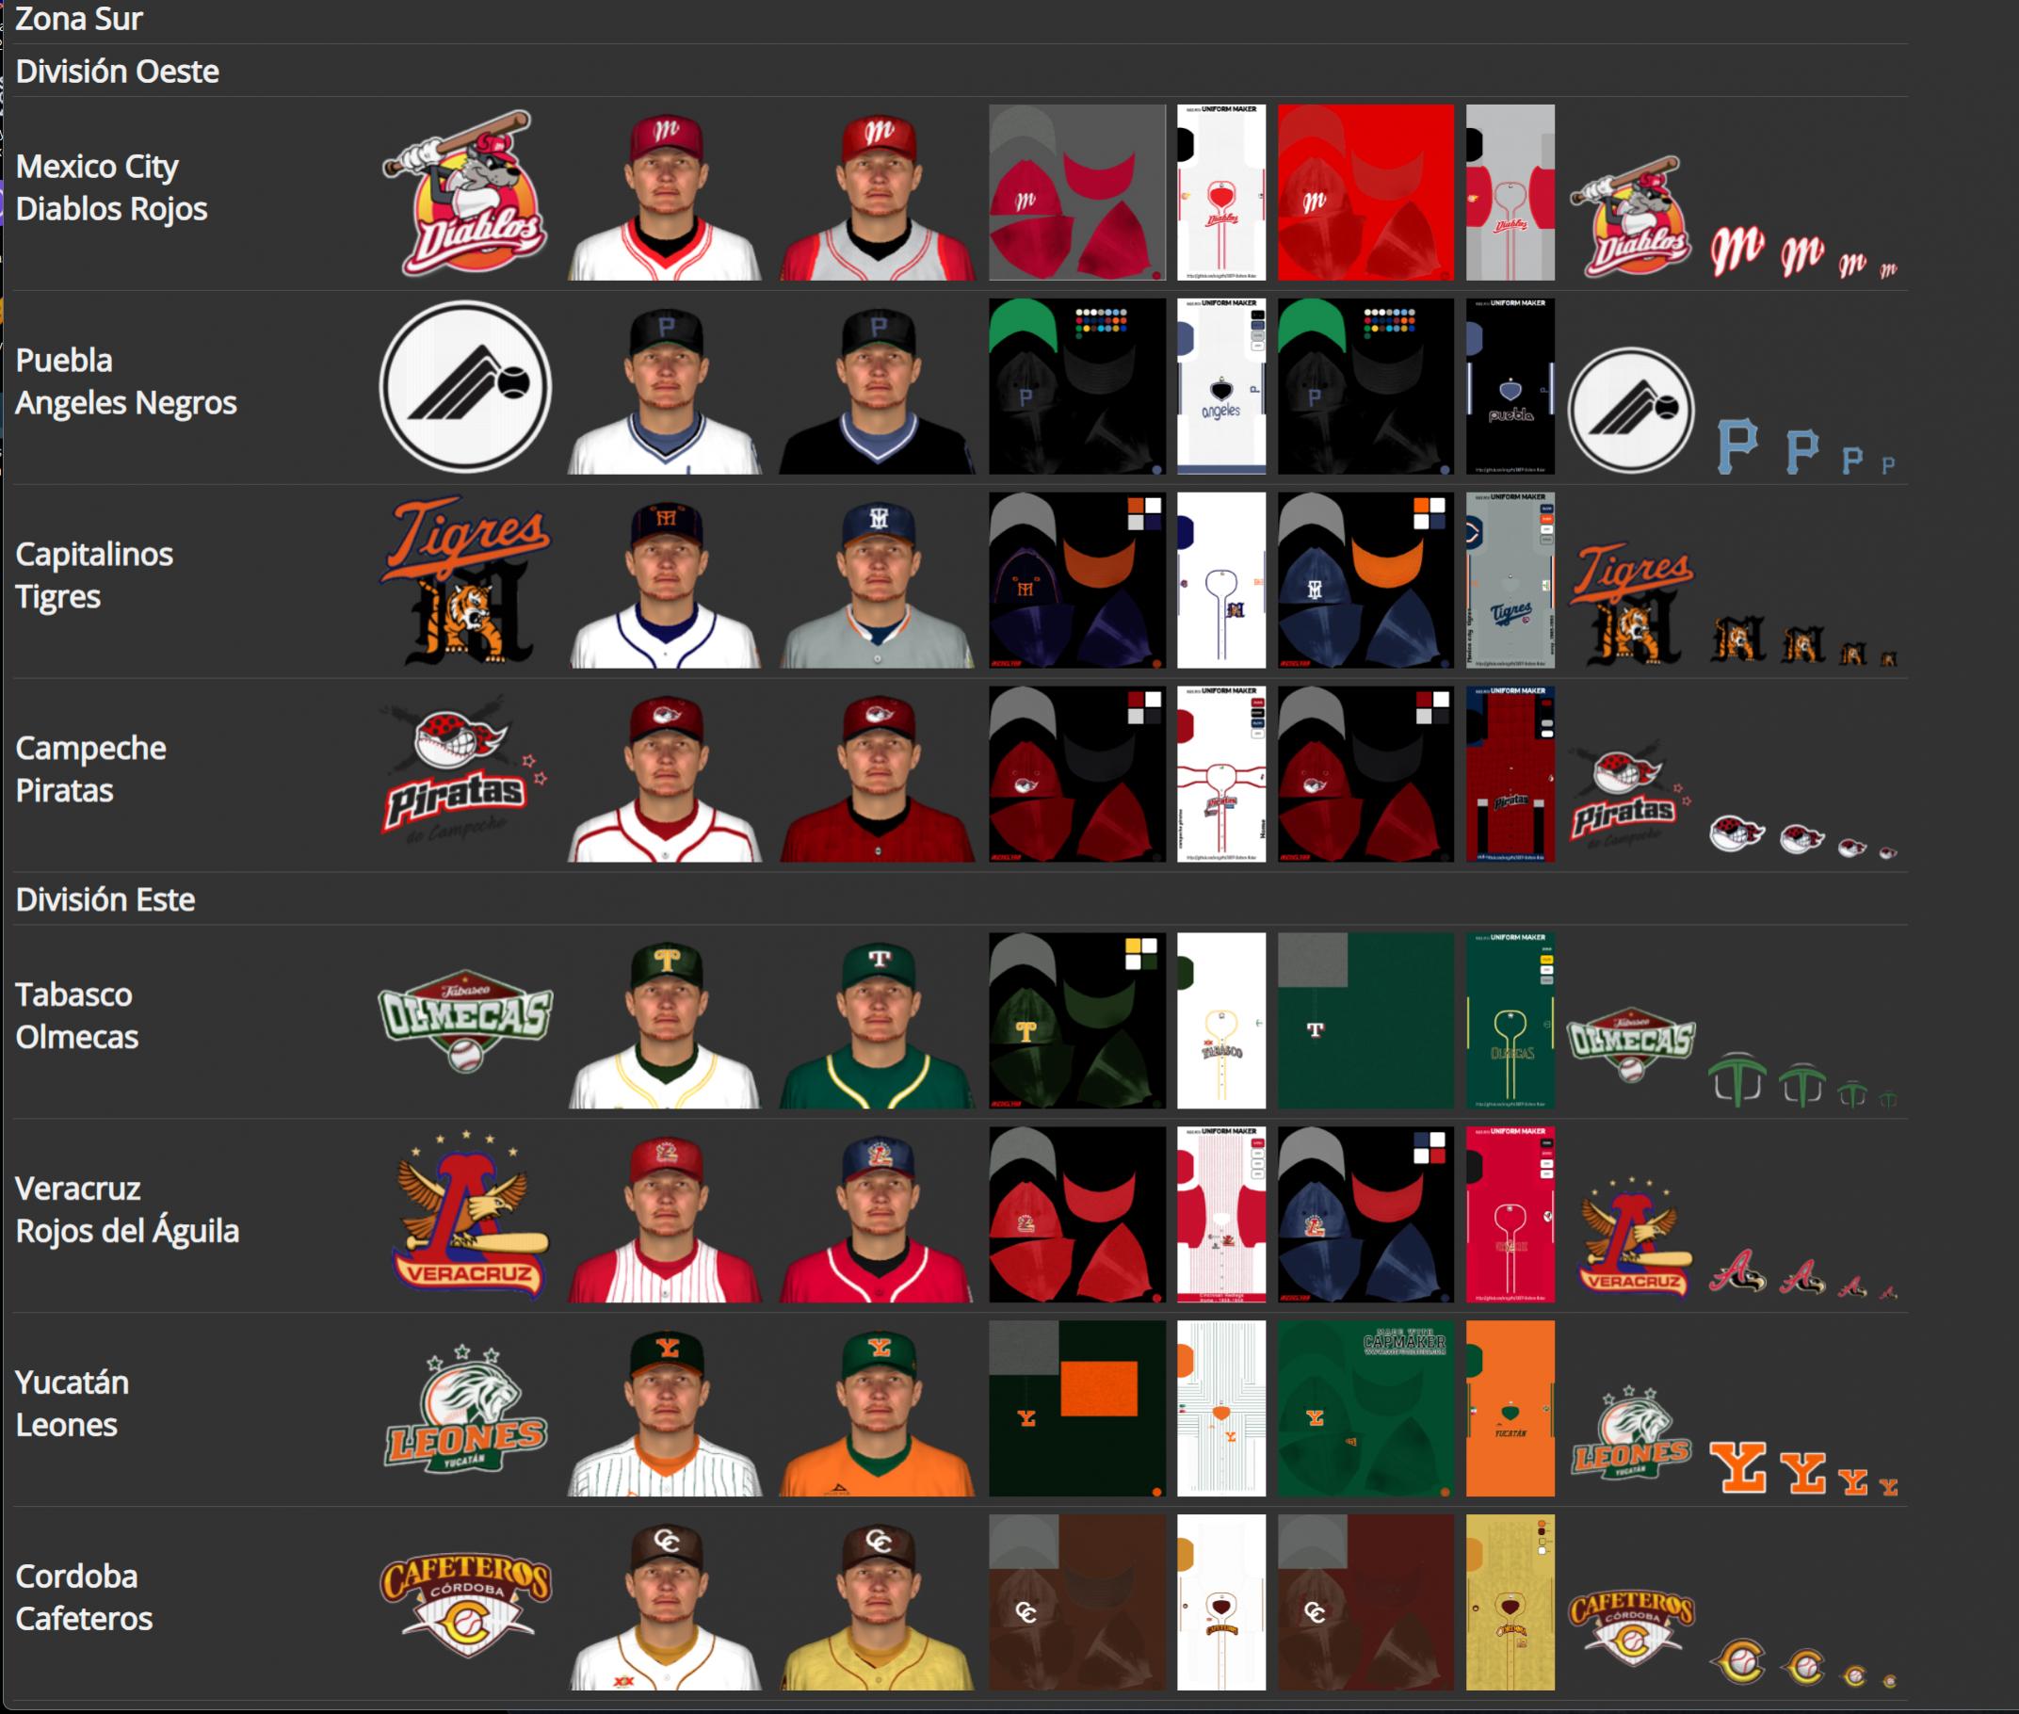Open the Yucatán Leones lion logo

(465, 1408)
